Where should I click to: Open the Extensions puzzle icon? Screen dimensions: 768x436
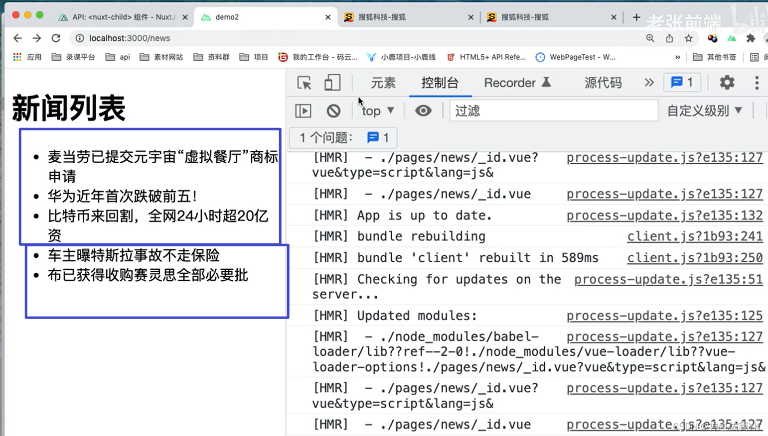tap(751, 38)
